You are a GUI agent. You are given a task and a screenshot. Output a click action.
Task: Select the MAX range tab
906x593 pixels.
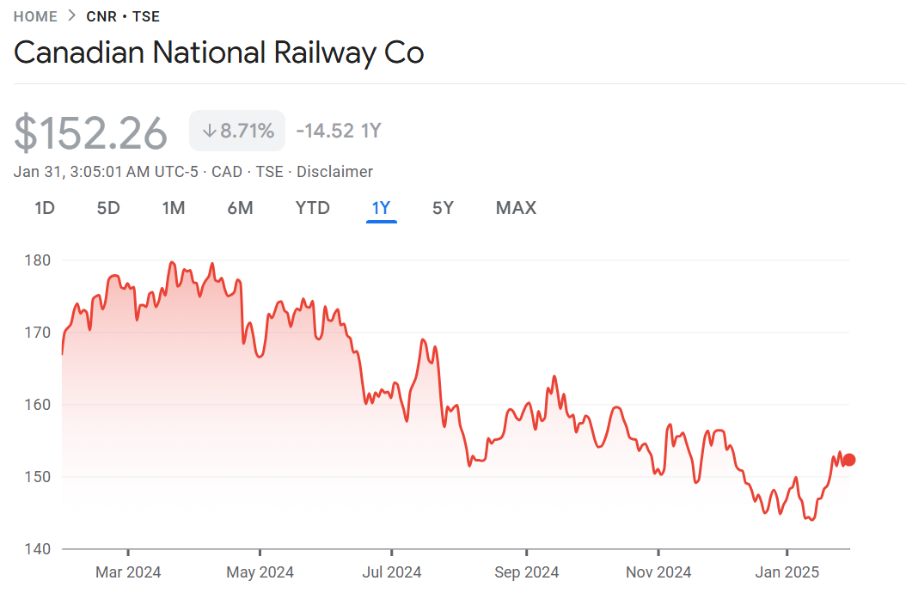516,208
